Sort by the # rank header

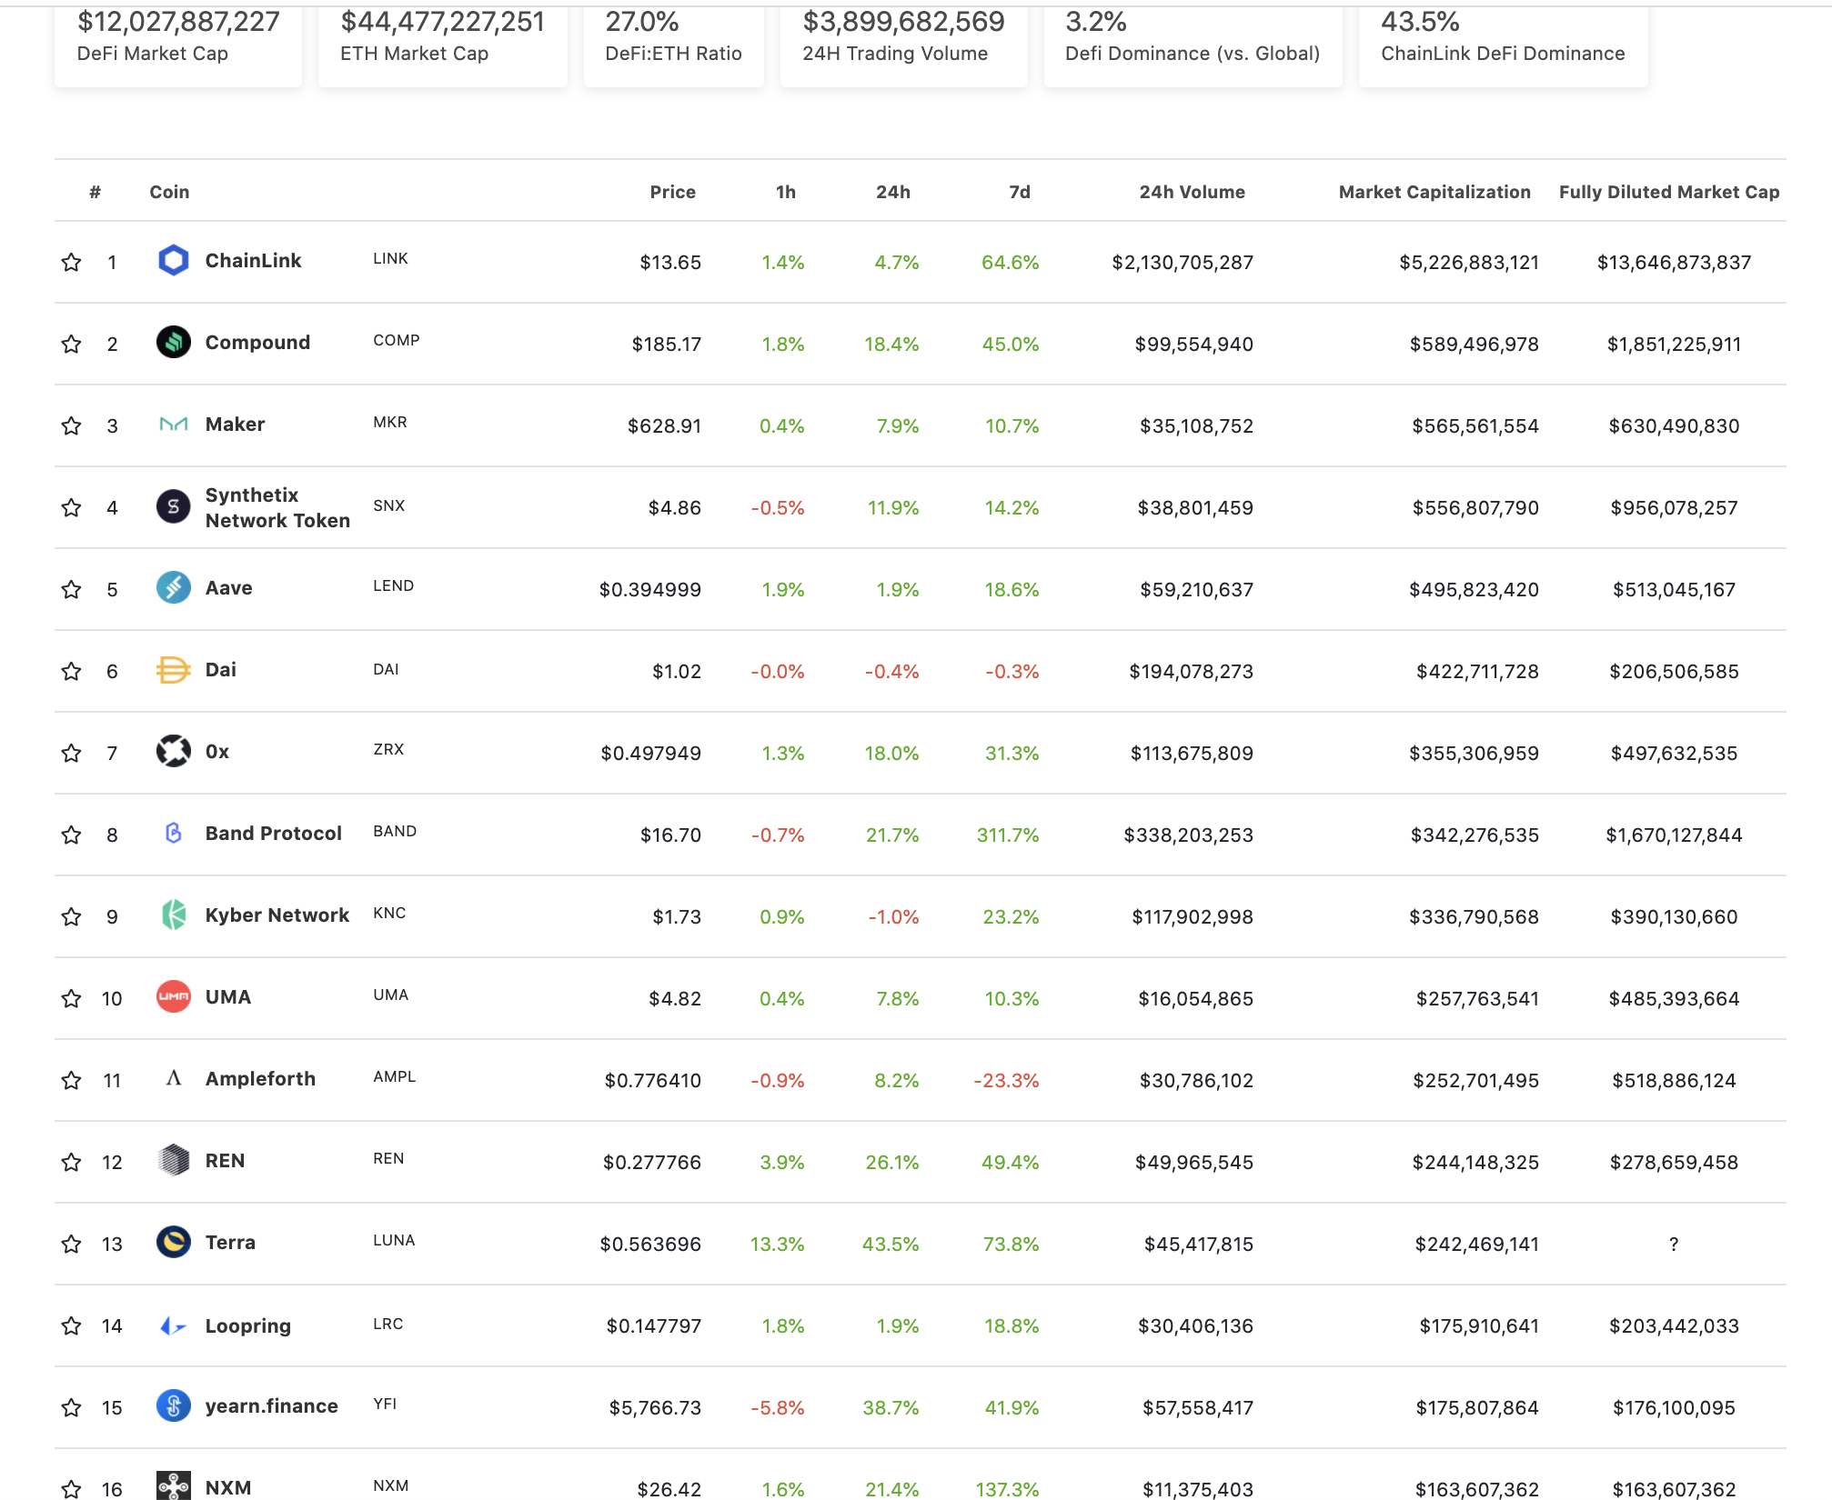point(95,192)
